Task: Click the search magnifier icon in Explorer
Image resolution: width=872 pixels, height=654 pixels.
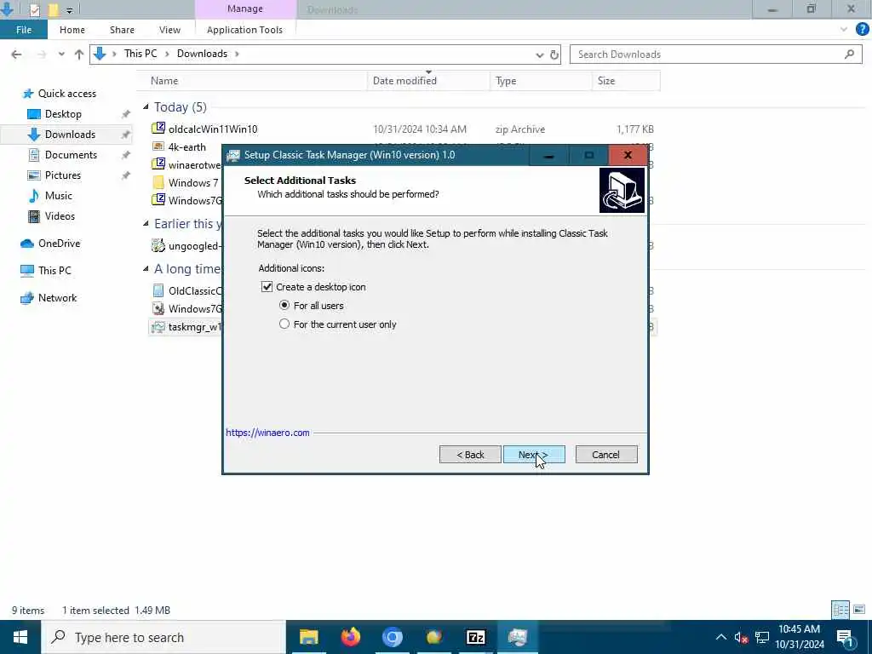Action: click(x=849, y=54)
